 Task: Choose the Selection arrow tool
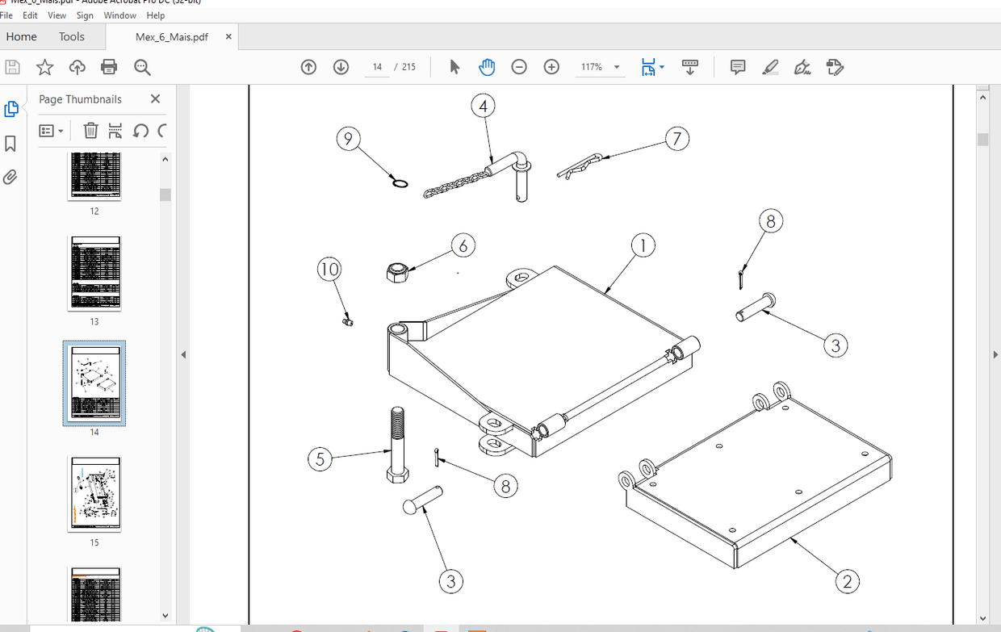point(454,68)
